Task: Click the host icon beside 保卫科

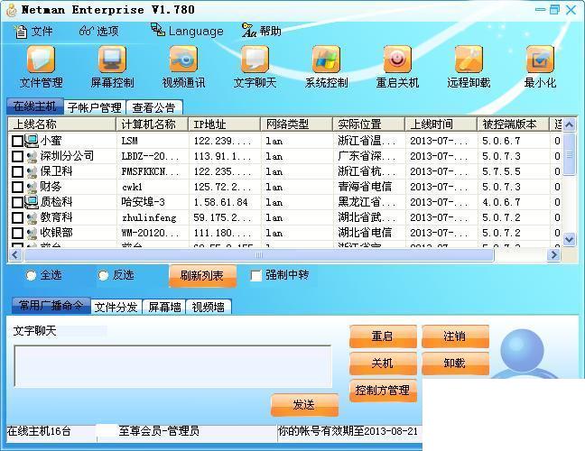Action: click(x=32, y=171)
